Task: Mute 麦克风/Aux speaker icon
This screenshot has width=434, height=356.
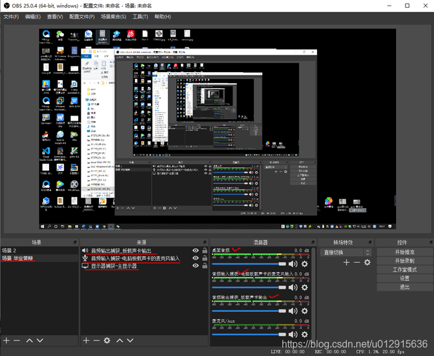Action: pyautogui.click(x=293, y=334)
